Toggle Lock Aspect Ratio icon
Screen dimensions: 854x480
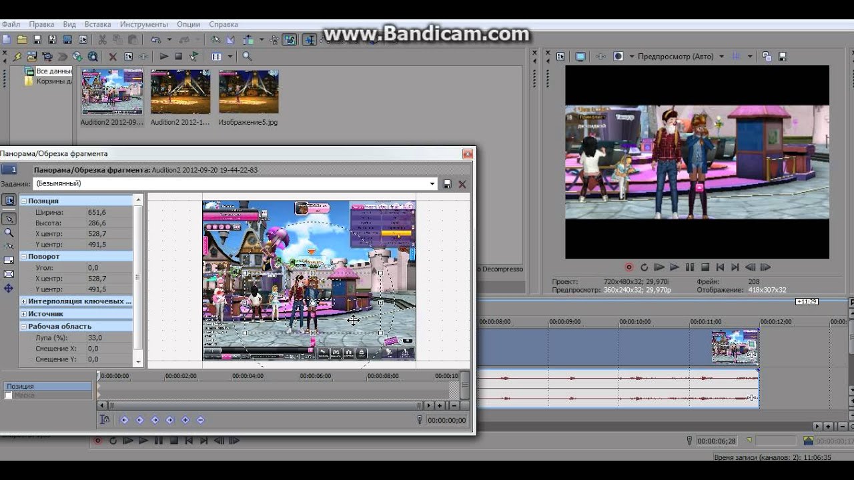pos(9,260)
